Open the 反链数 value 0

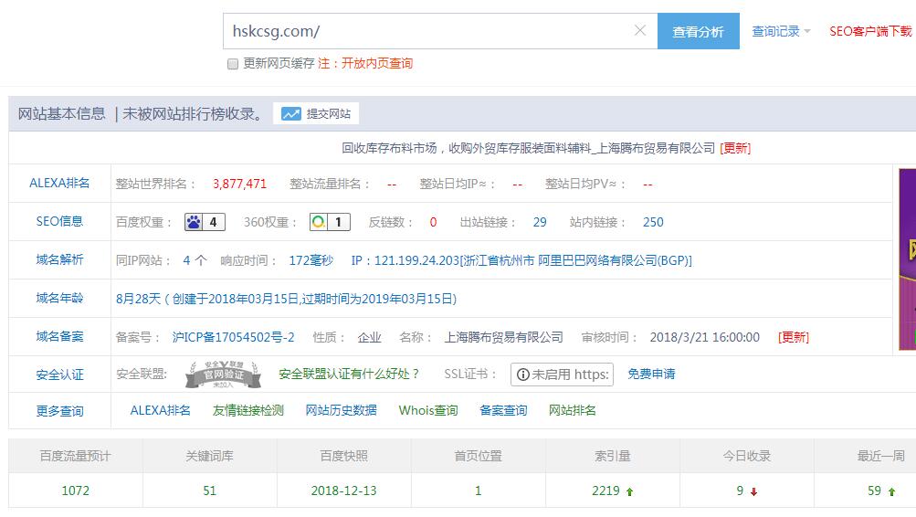tap(433, 222)
